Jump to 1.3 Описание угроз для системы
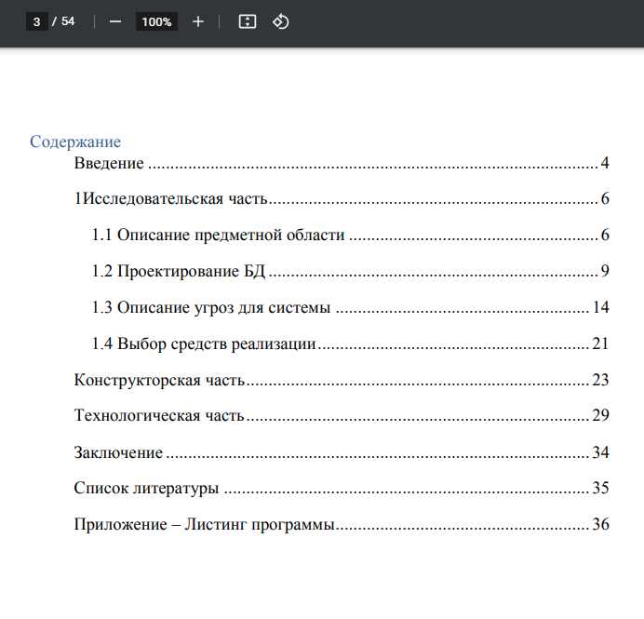644x619 pixels. [x=350, y=307]
